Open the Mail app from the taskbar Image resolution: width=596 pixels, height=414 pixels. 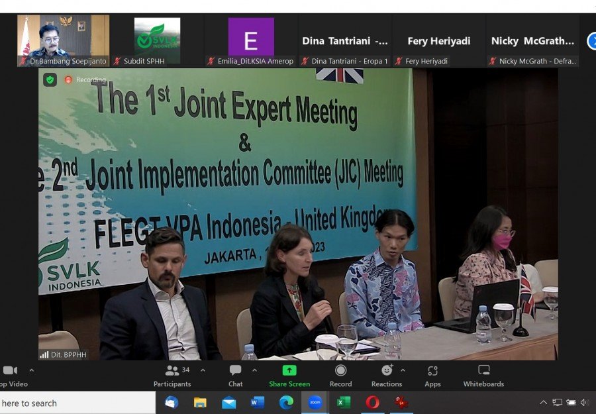point(229,403)
